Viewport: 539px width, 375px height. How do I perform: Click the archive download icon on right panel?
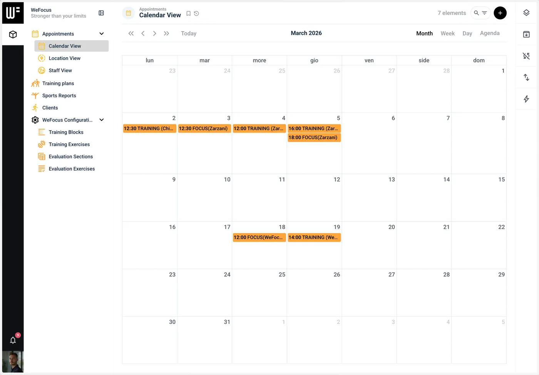(x=526, y=34)
